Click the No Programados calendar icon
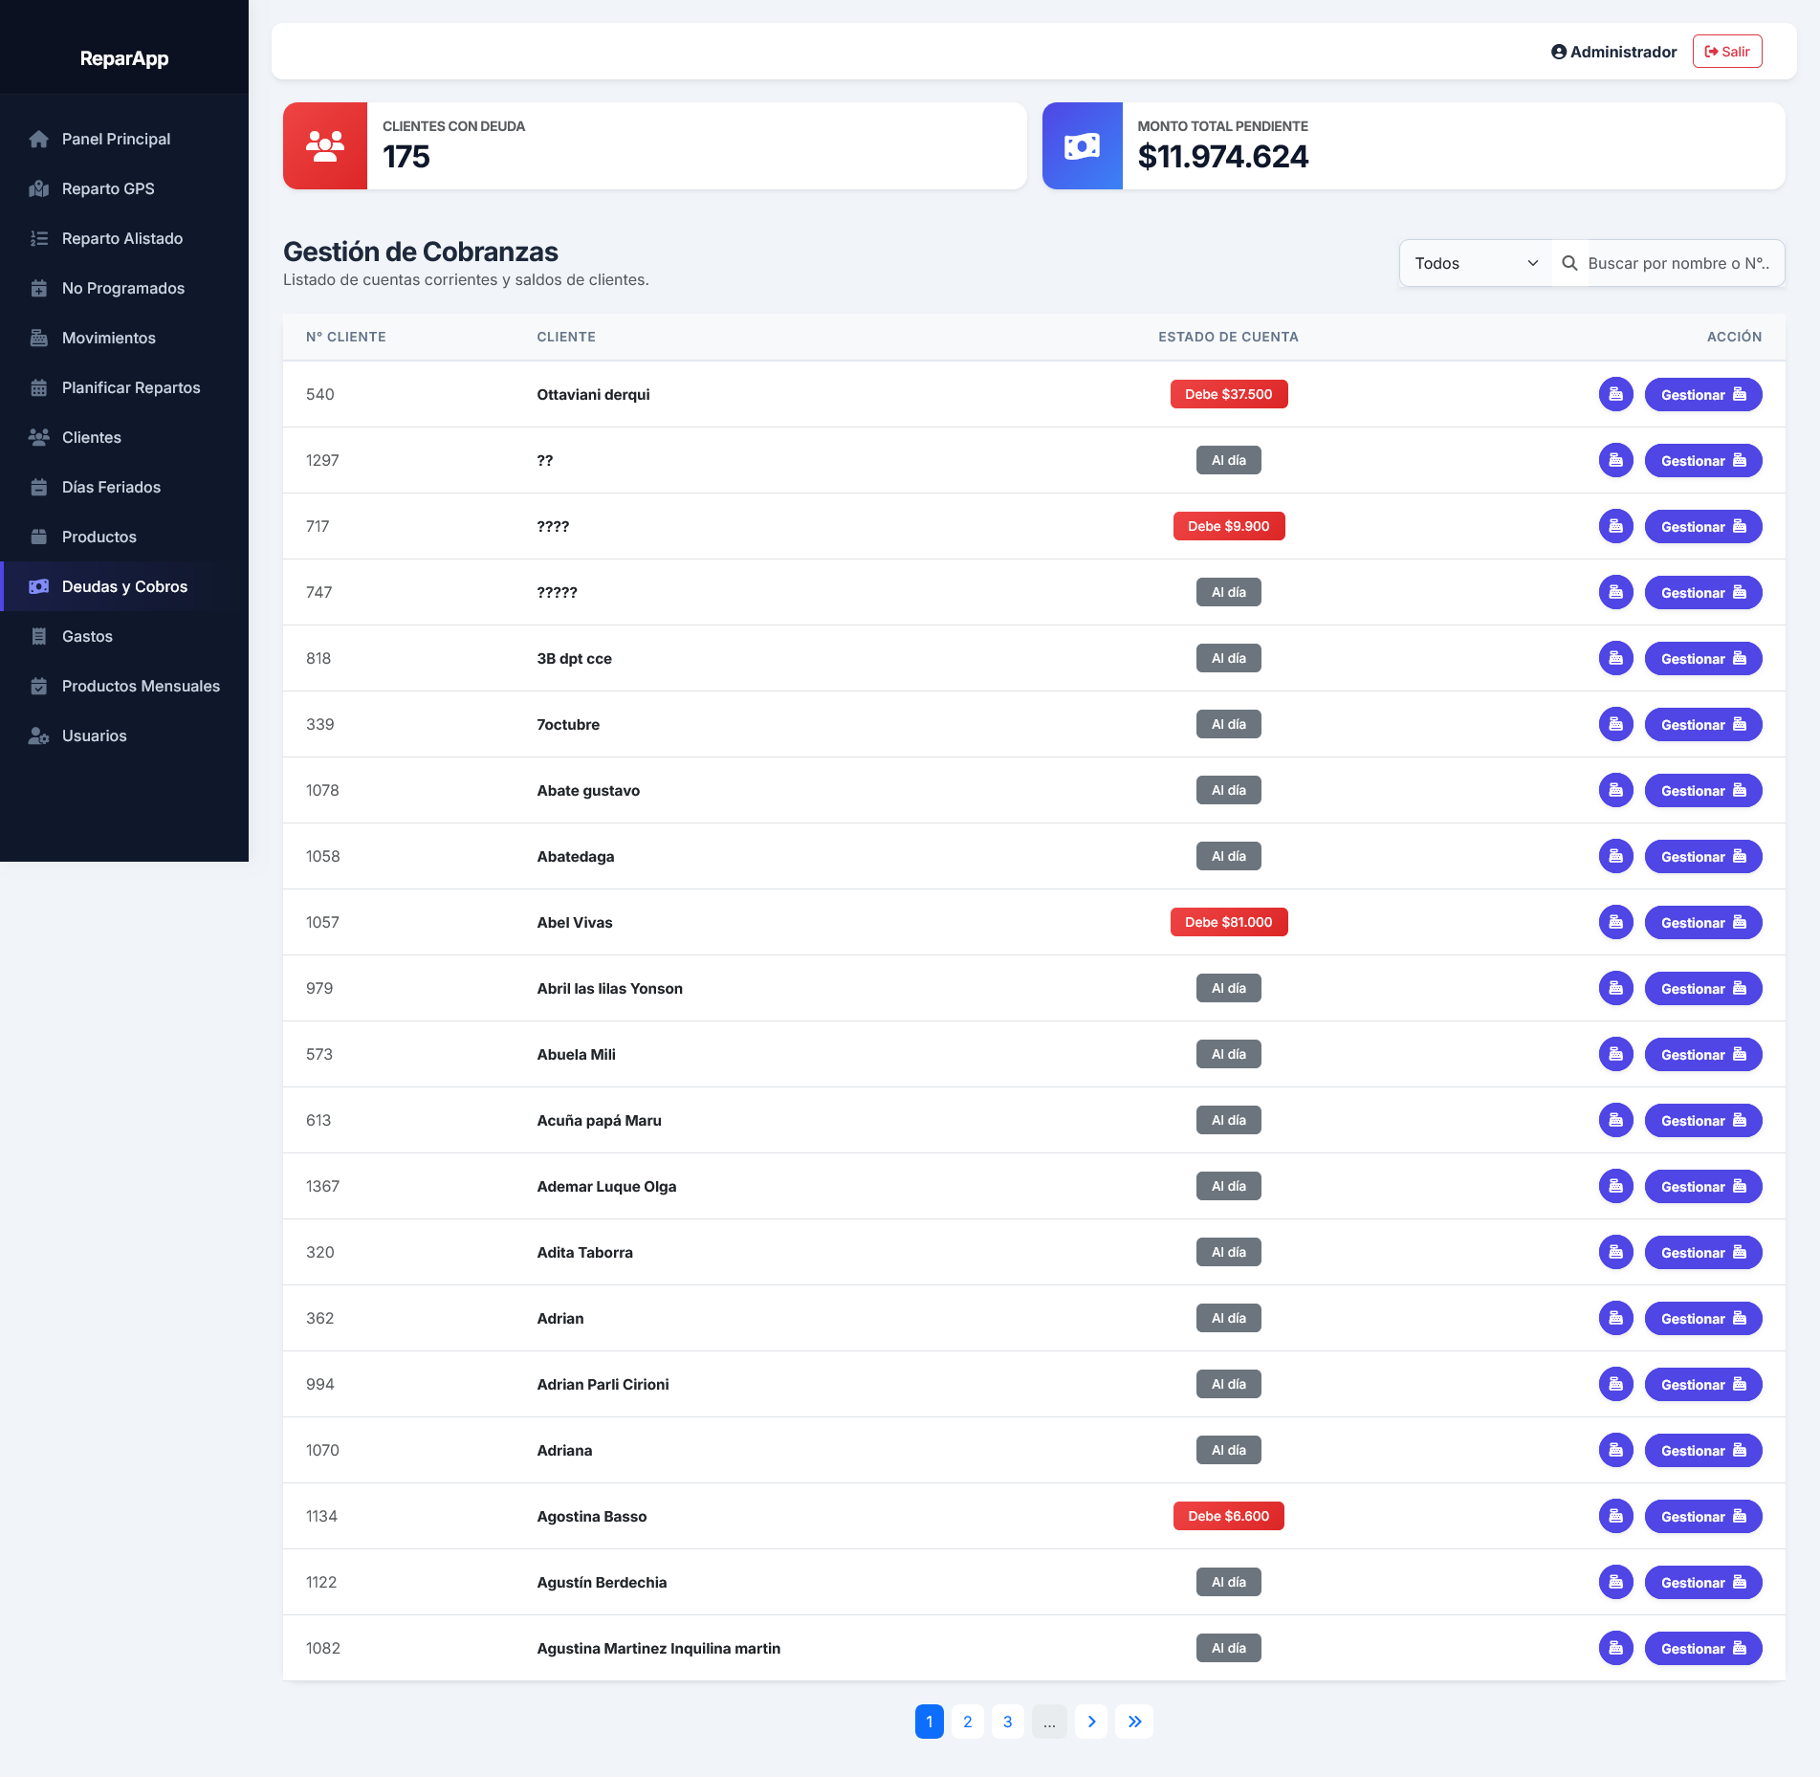Viewport: 1820px width, 1777px height. click(39, 288)
